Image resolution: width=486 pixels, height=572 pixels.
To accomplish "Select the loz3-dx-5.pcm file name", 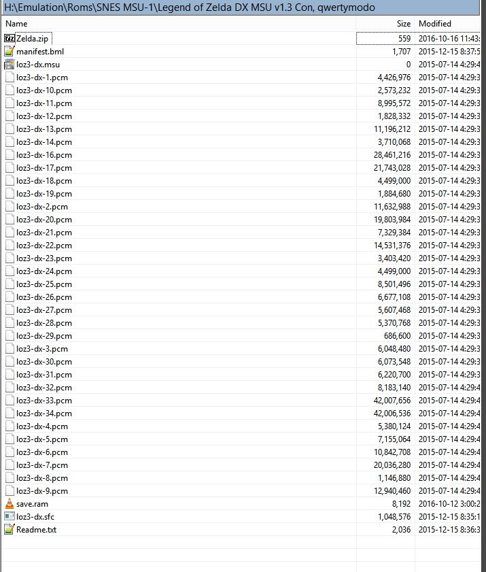I will 42,439.
